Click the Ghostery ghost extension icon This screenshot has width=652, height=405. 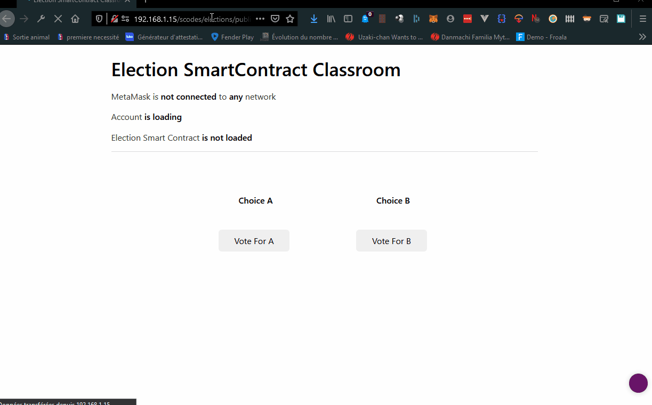coord(365,19)
